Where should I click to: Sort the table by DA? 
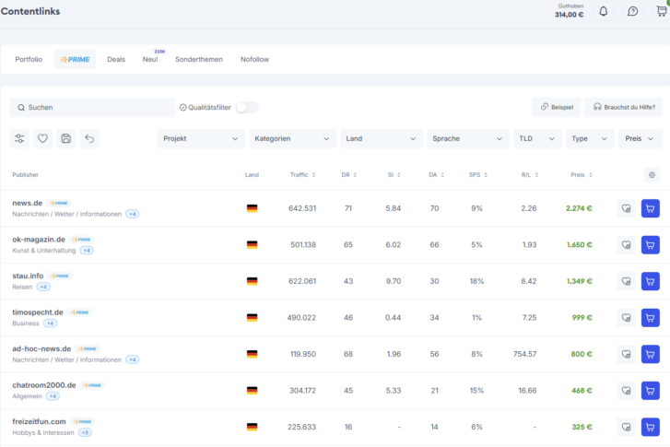point(436,175)
